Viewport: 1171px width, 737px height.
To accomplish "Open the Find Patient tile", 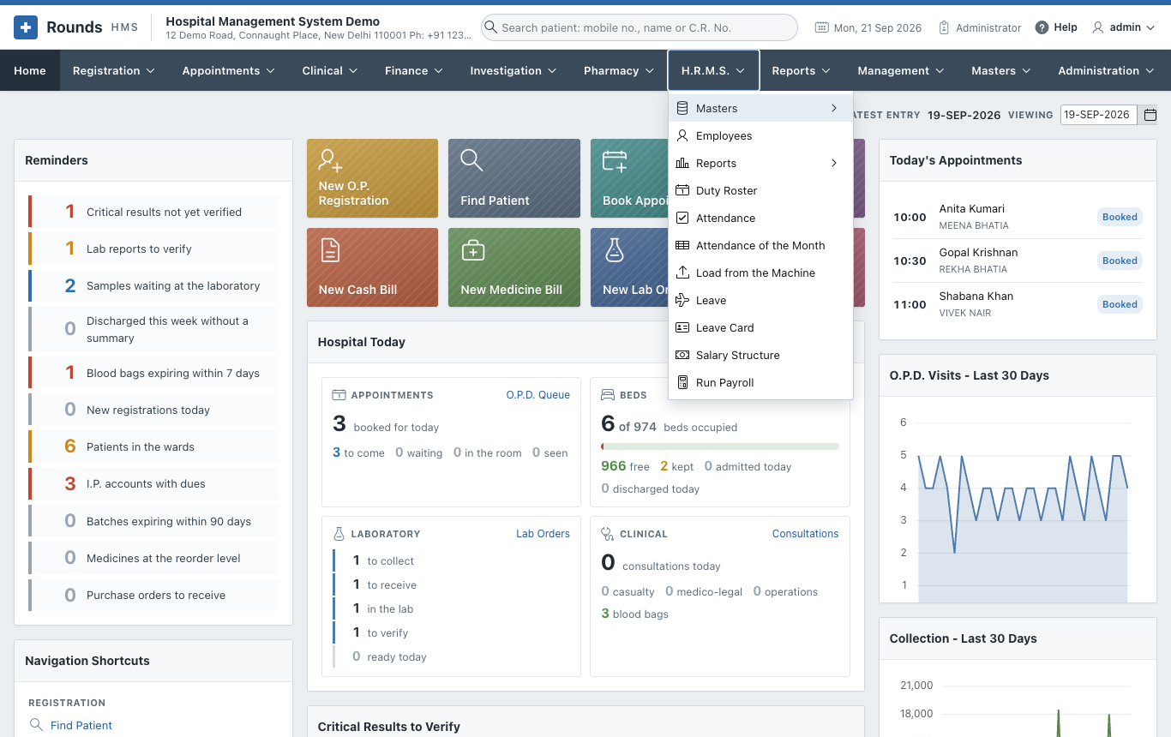I will [513, 178].
